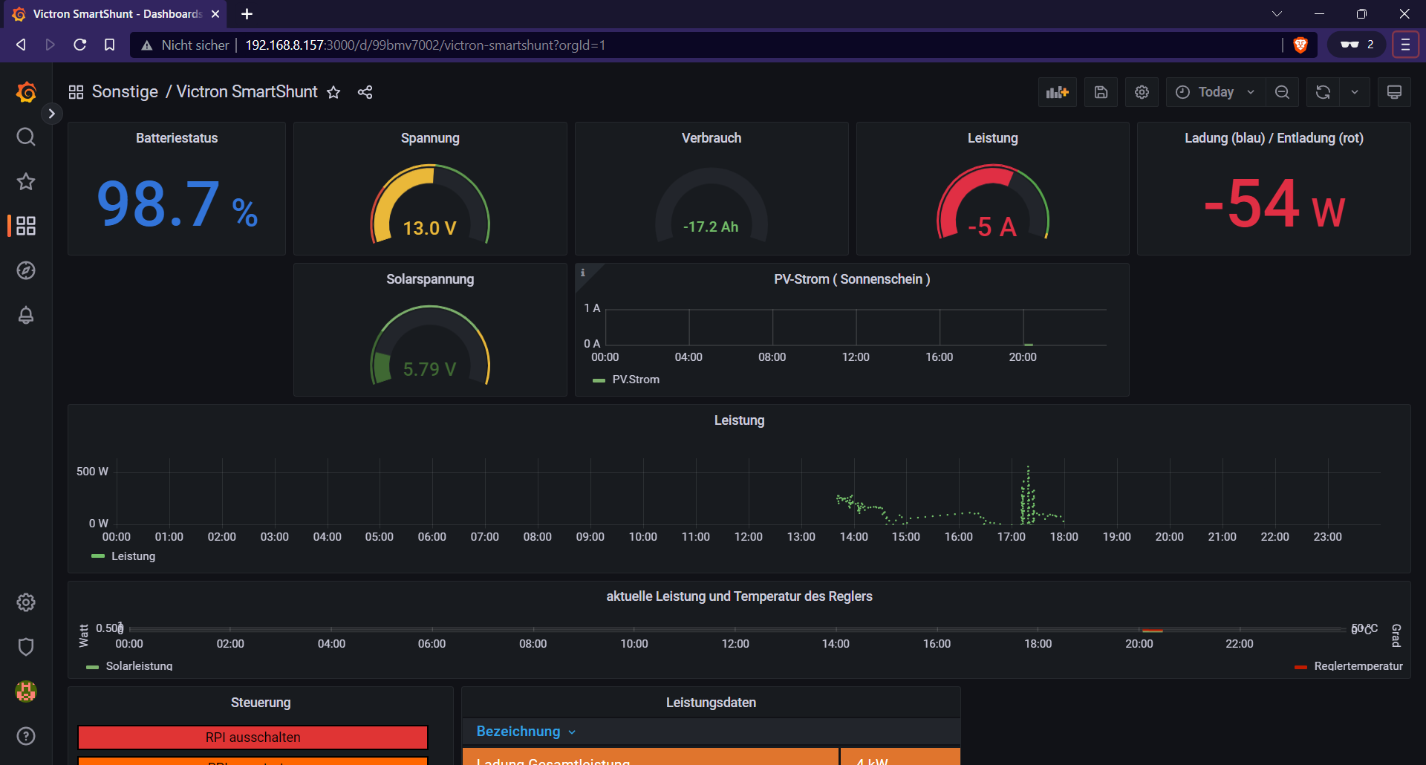Expand the refresh interval dropdown arrow
Image resolution: width=1426 pixels, height=765 pixels.
1355,92
